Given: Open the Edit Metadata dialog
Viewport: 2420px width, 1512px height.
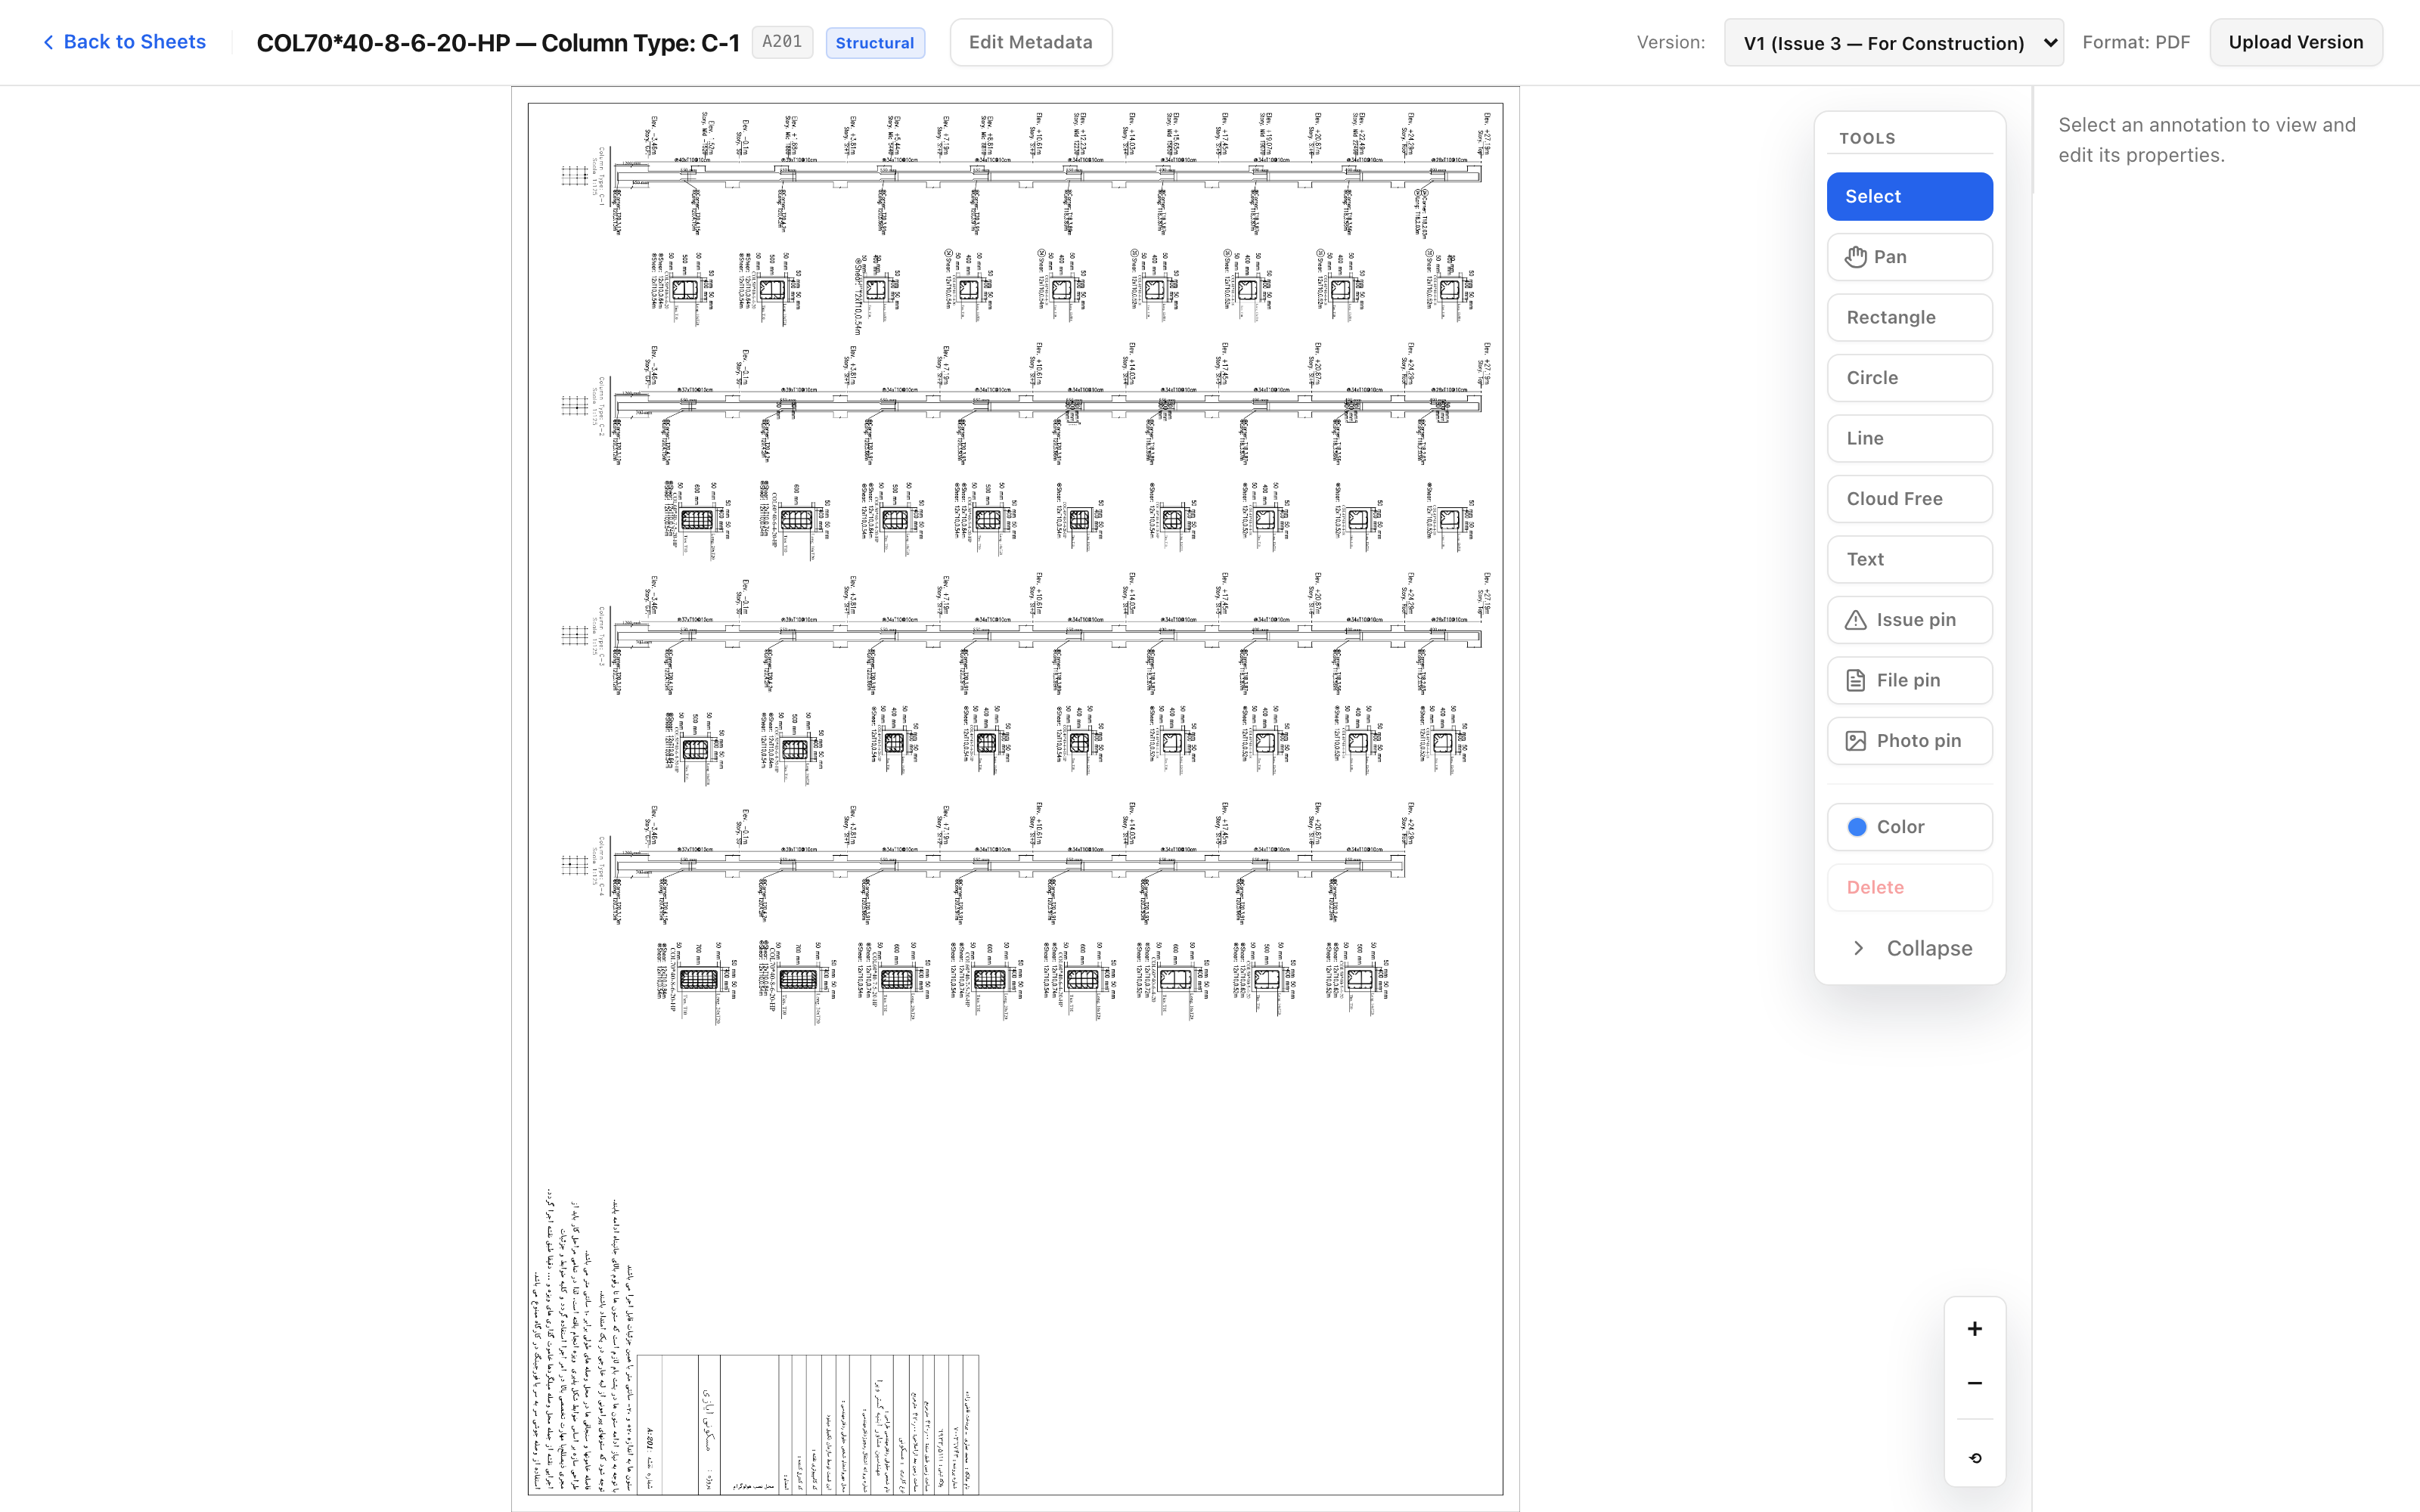Looking at the screenshot, I should pos(1030,42).
